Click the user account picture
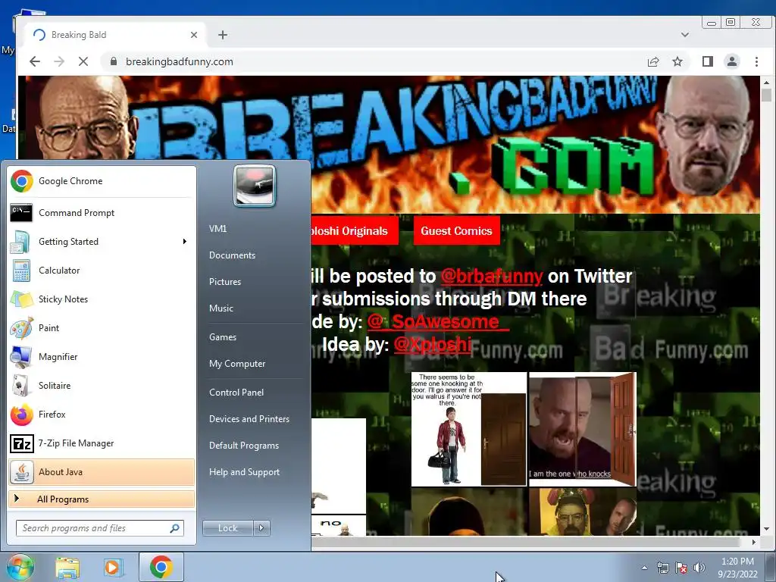The width and height of the screenshot is (776, 582). 255,186
